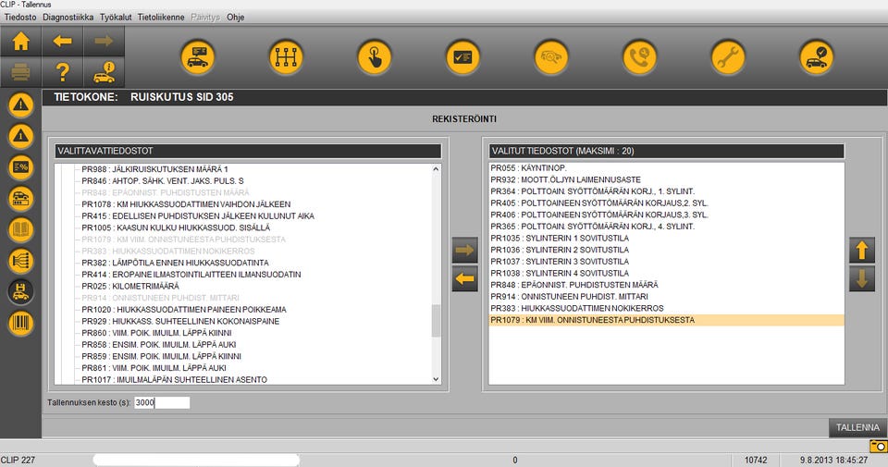Click the gearbox shift pattern icon

click(x=286, y=57)
